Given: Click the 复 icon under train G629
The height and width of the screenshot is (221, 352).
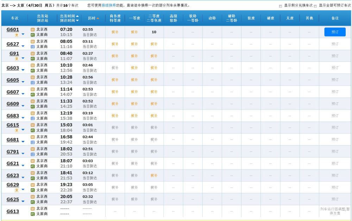Looking at the screenshot, I should (16, 190).
